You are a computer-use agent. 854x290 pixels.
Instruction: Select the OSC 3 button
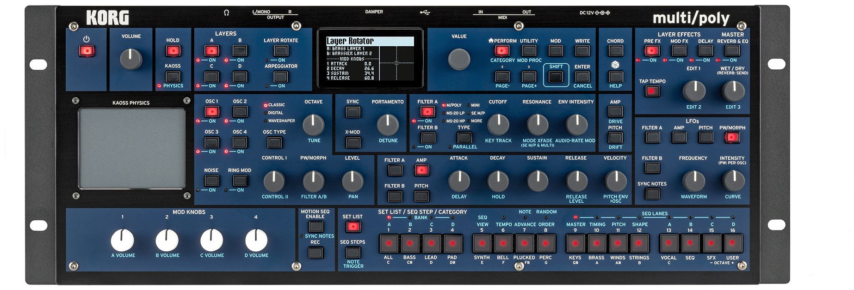point(211,142)
